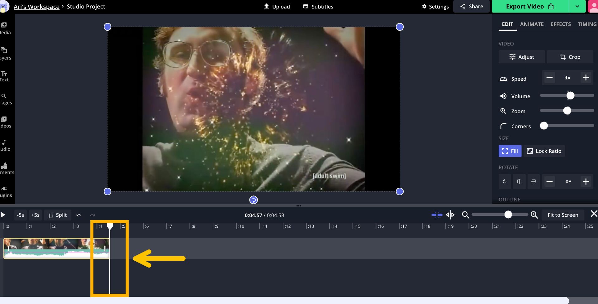
Task: Flip video vertically icon in Rotate section
Action: point(534,181)
